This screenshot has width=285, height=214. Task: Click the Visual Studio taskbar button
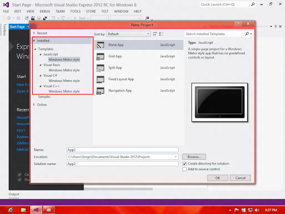pos(36,210)
